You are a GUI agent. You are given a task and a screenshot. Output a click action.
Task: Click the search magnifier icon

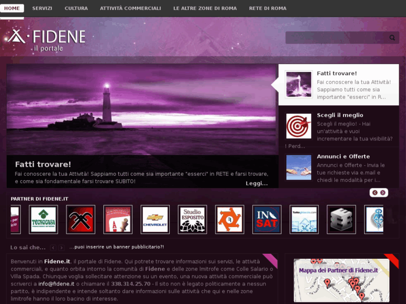pyautogui.click(x=392, y=38)
